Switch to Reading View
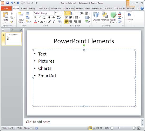 [x=98, y=128]
